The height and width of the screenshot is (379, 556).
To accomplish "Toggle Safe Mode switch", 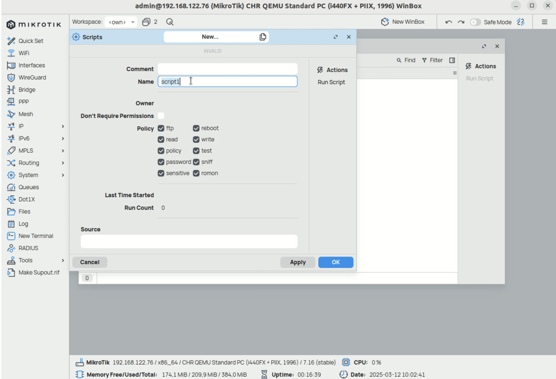I will [x=475, y=22].
